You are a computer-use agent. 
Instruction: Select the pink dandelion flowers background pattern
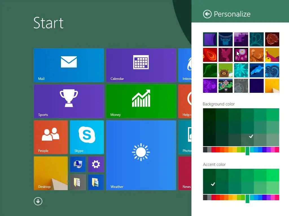[x=241, y=55]
